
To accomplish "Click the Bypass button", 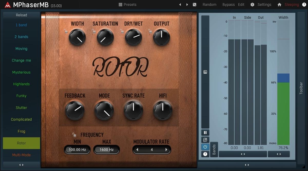I will [228, 5].
